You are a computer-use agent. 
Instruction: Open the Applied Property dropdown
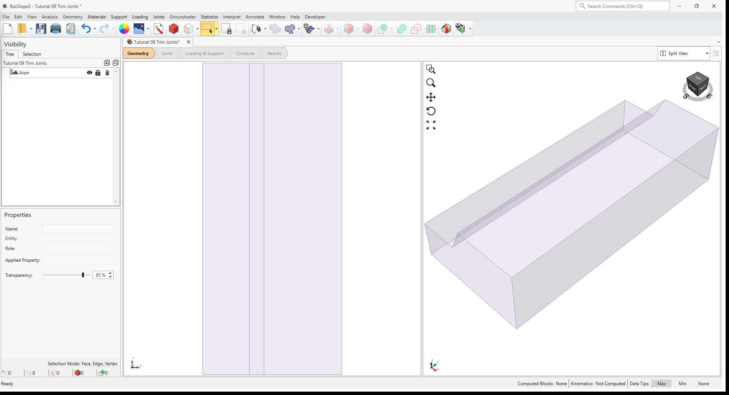[x=78, y=260]
